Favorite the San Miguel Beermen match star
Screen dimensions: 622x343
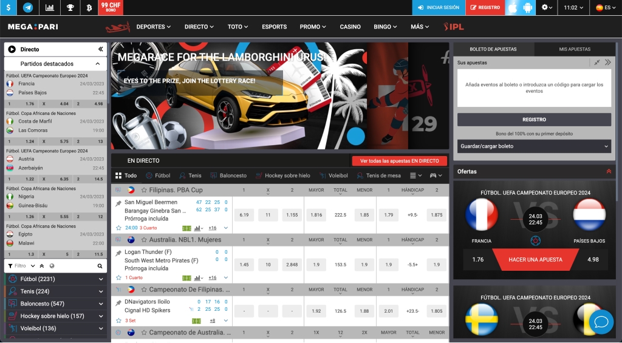point(118,228)
